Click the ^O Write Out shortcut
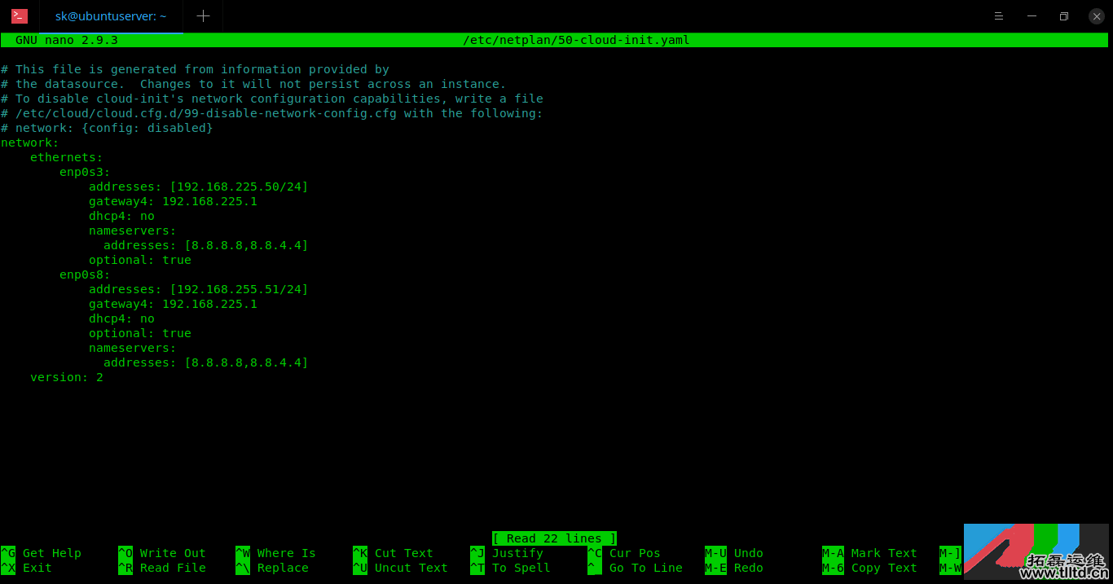The width and height of the screenshot is (1113, 584). [x=163, y=553]
